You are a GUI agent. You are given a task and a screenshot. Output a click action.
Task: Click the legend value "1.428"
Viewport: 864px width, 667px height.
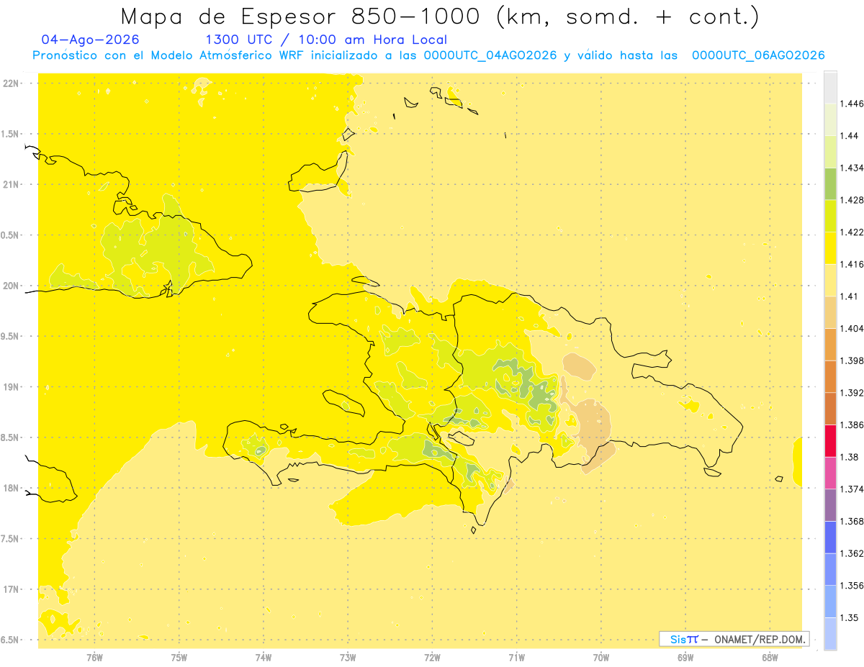[852, 200]
